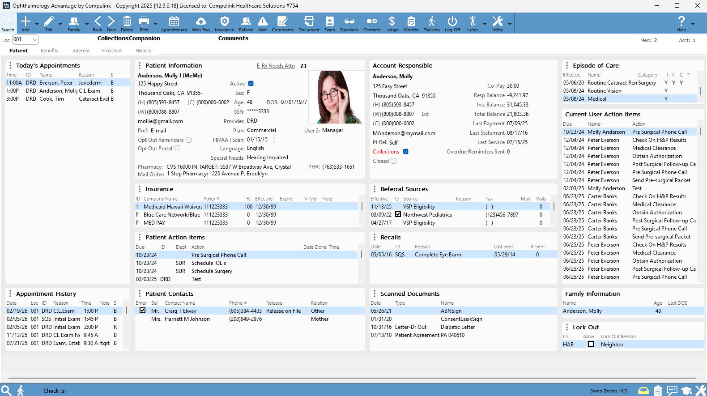Click the Alert warning icon

coord(262,23)
